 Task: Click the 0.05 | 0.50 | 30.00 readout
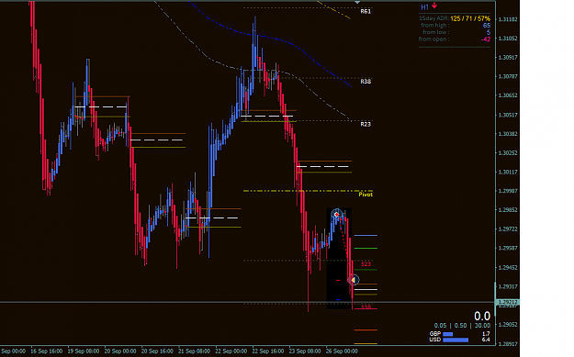click(x=462, y=326)
